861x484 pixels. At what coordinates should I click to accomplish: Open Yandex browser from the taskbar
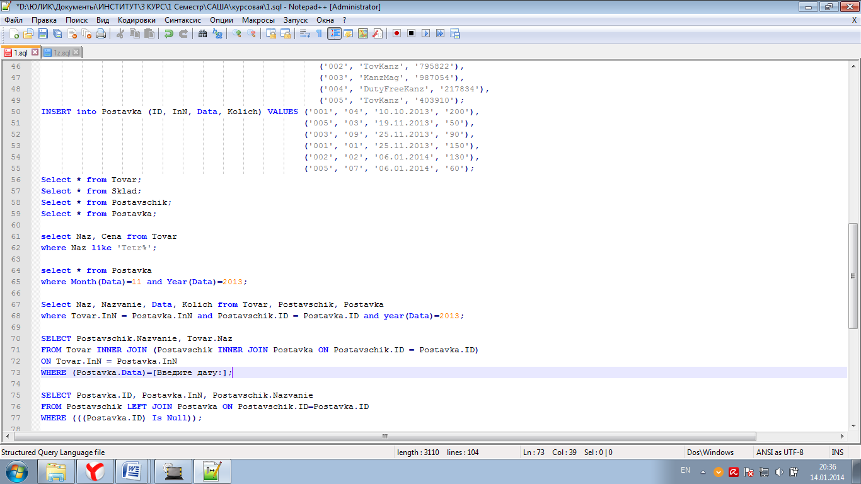[95, 471]
